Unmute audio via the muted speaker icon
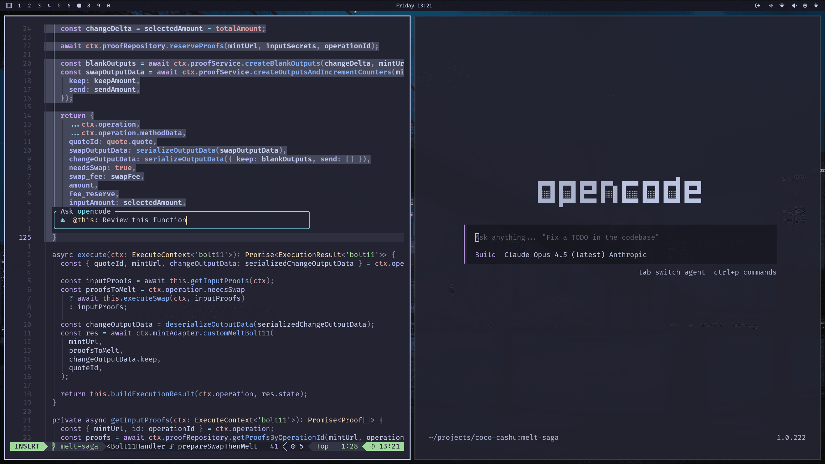The image size is (825, 464). (x=793, y=5)
